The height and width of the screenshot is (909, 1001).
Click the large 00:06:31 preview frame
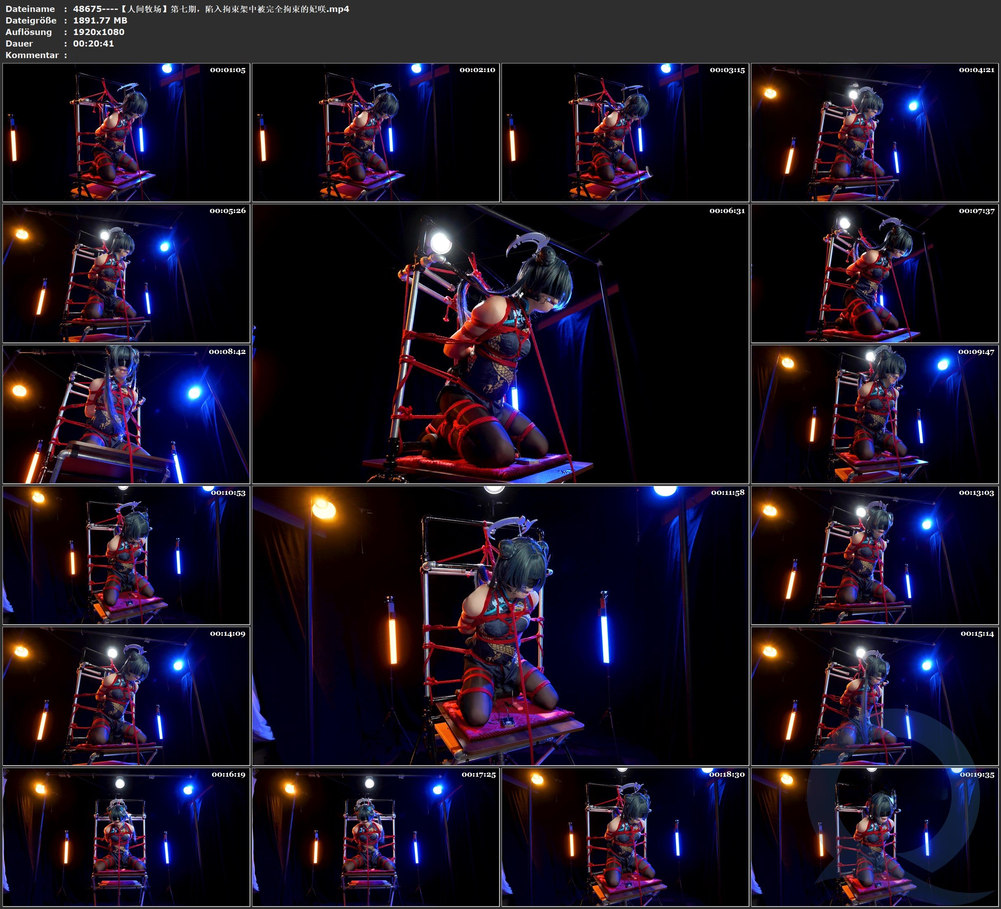[x=501, y=344]
